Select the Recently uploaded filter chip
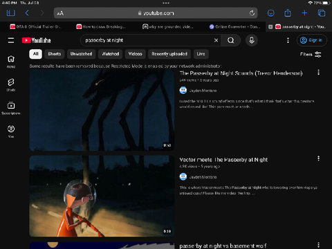Viewport: 332px width, 249px height. 169,54
